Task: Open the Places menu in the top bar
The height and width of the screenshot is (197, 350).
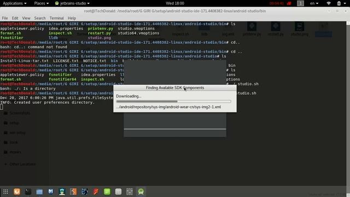Action: pyautogui.click(x=42, y=3)
